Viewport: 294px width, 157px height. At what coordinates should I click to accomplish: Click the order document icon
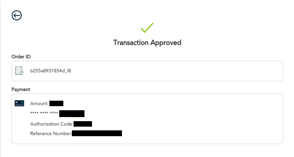tap(19, 71)
